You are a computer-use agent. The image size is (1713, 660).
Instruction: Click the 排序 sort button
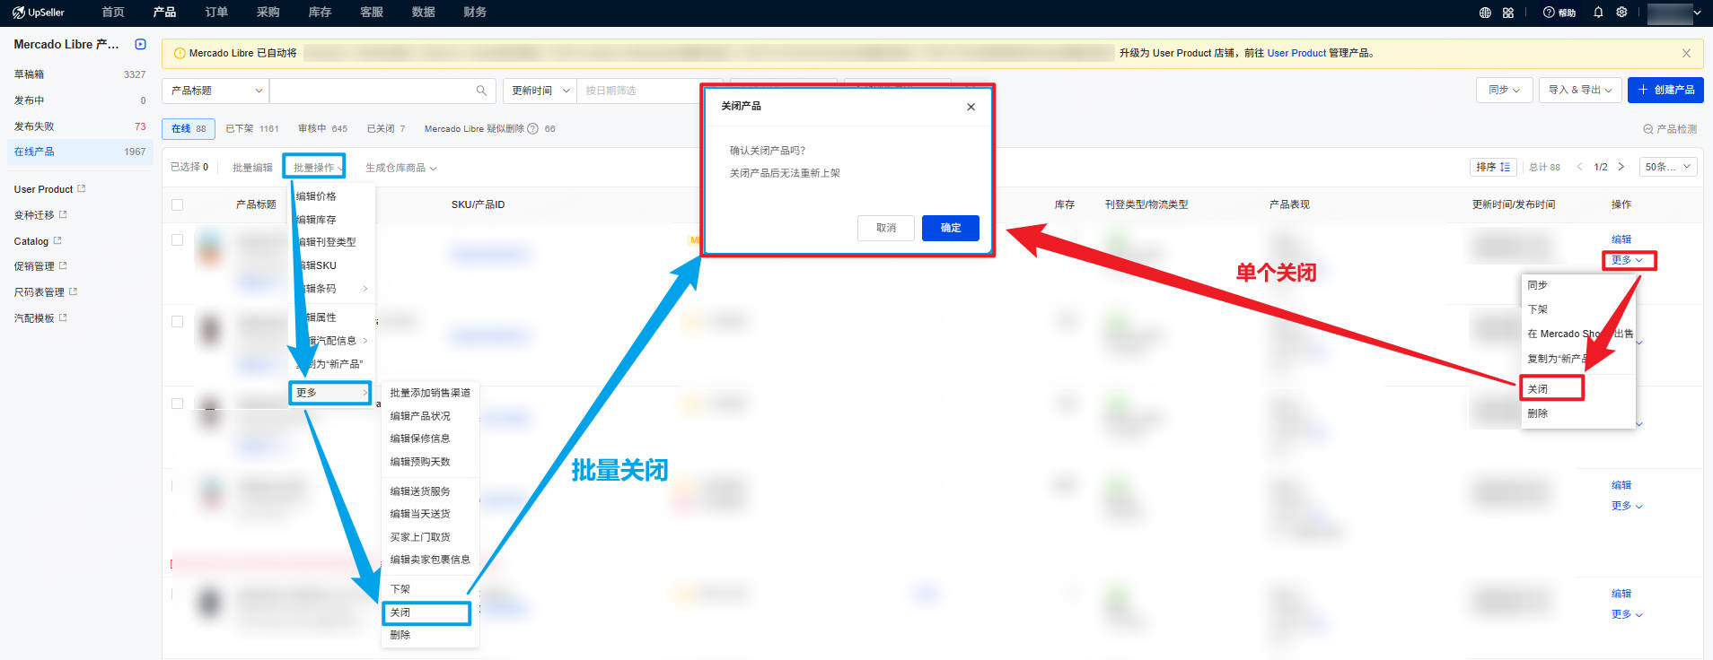point(1493,167)
